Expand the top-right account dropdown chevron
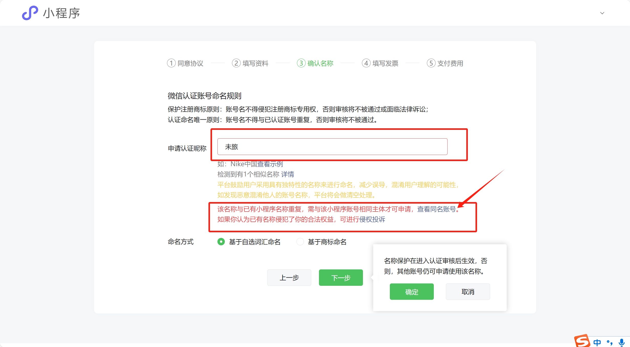The image size is (630, 347). pos(602,13)
